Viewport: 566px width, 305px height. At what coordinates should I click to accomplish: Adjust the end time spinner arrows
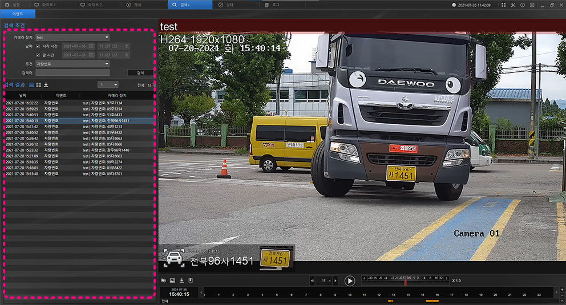pos(126,55)
